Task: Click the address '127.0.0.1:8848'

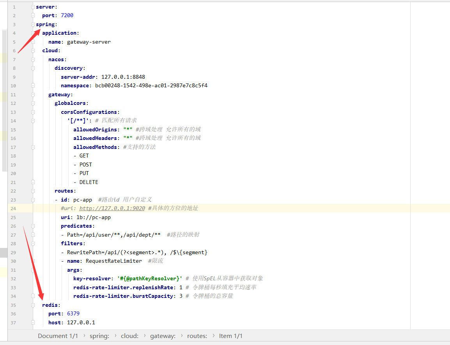Action: pyautogui.click(x=123, y=77)
